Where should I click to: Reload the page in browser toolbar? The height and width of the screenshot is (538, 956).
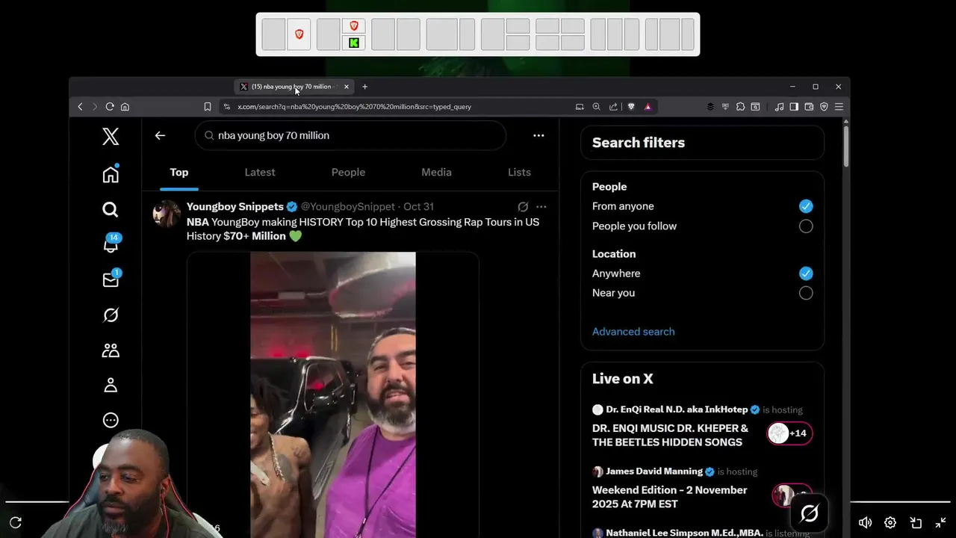(110, 107)
